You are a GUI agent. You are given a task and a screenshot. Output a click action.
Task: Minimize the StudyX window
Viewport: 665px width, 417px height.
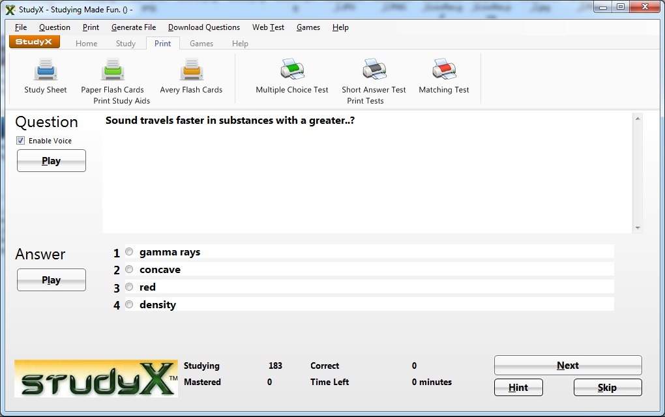pyautogui.click(x=603, y=7)
